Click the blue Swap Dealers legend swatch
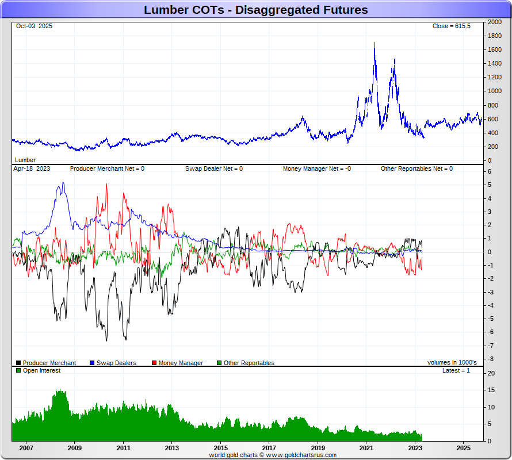The height and width of the screenshot is (460, 512). (x=92, y=363)
